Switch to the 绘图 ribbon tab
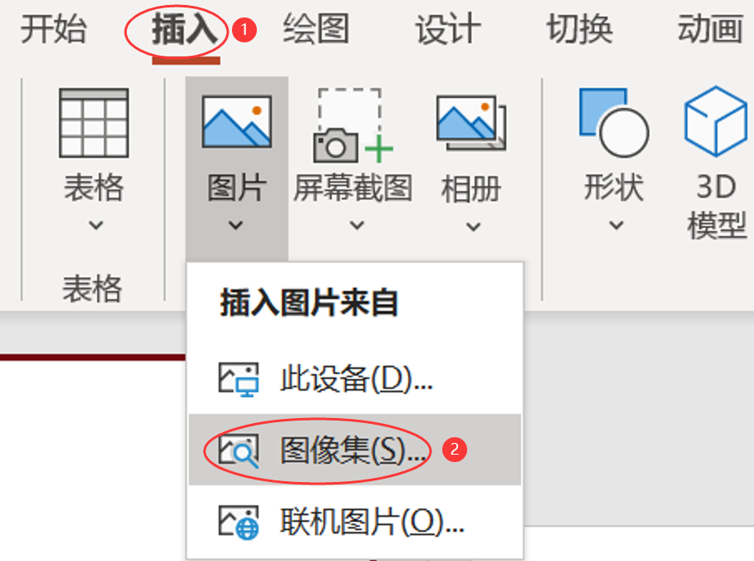Screen dimensions: 754x561 click(316, 29)
